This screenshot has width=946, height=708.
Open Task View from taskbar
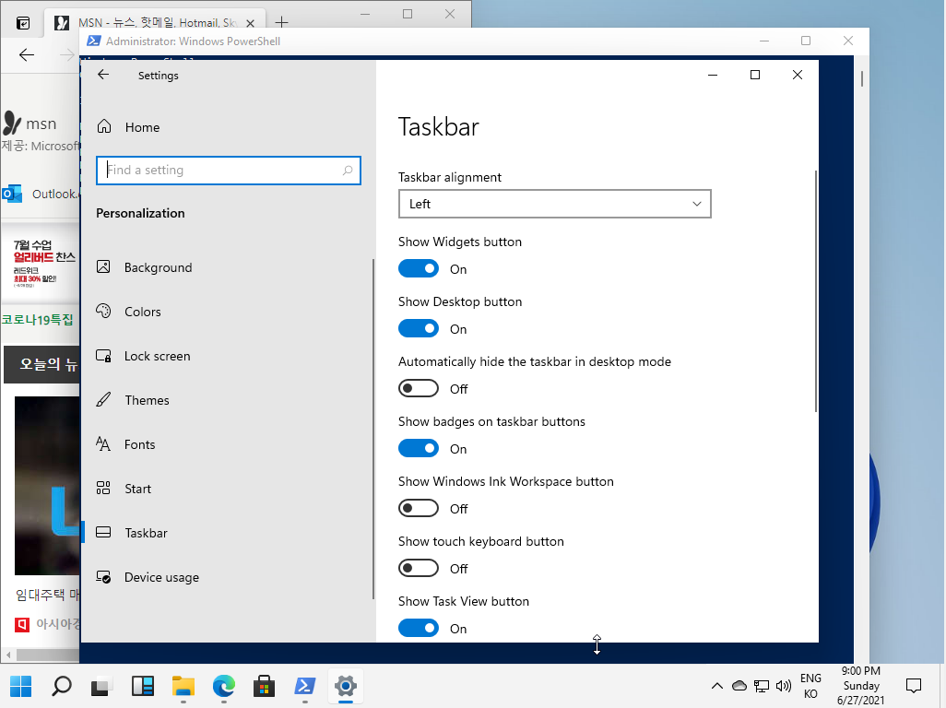pos(102,686)
